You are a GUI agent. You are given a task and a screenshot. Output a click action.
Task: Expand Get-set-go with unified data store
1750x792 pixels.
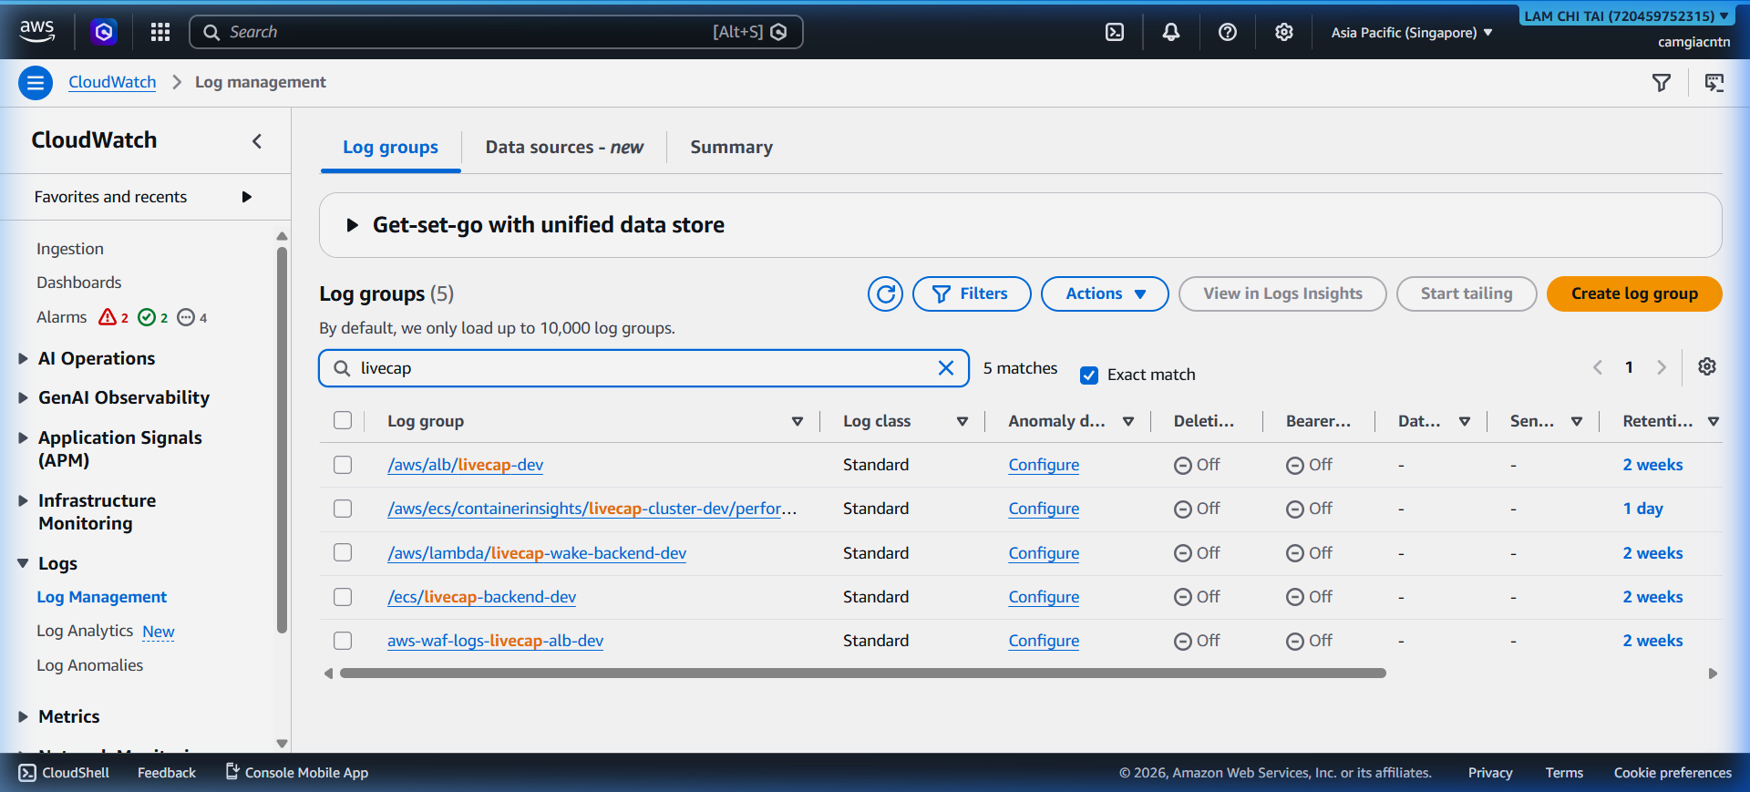[x=352, y=225]
